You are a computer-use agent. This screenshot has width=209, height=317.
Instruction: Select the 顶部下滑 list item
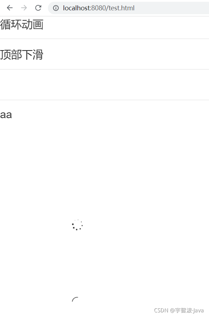tap(104, 54)
